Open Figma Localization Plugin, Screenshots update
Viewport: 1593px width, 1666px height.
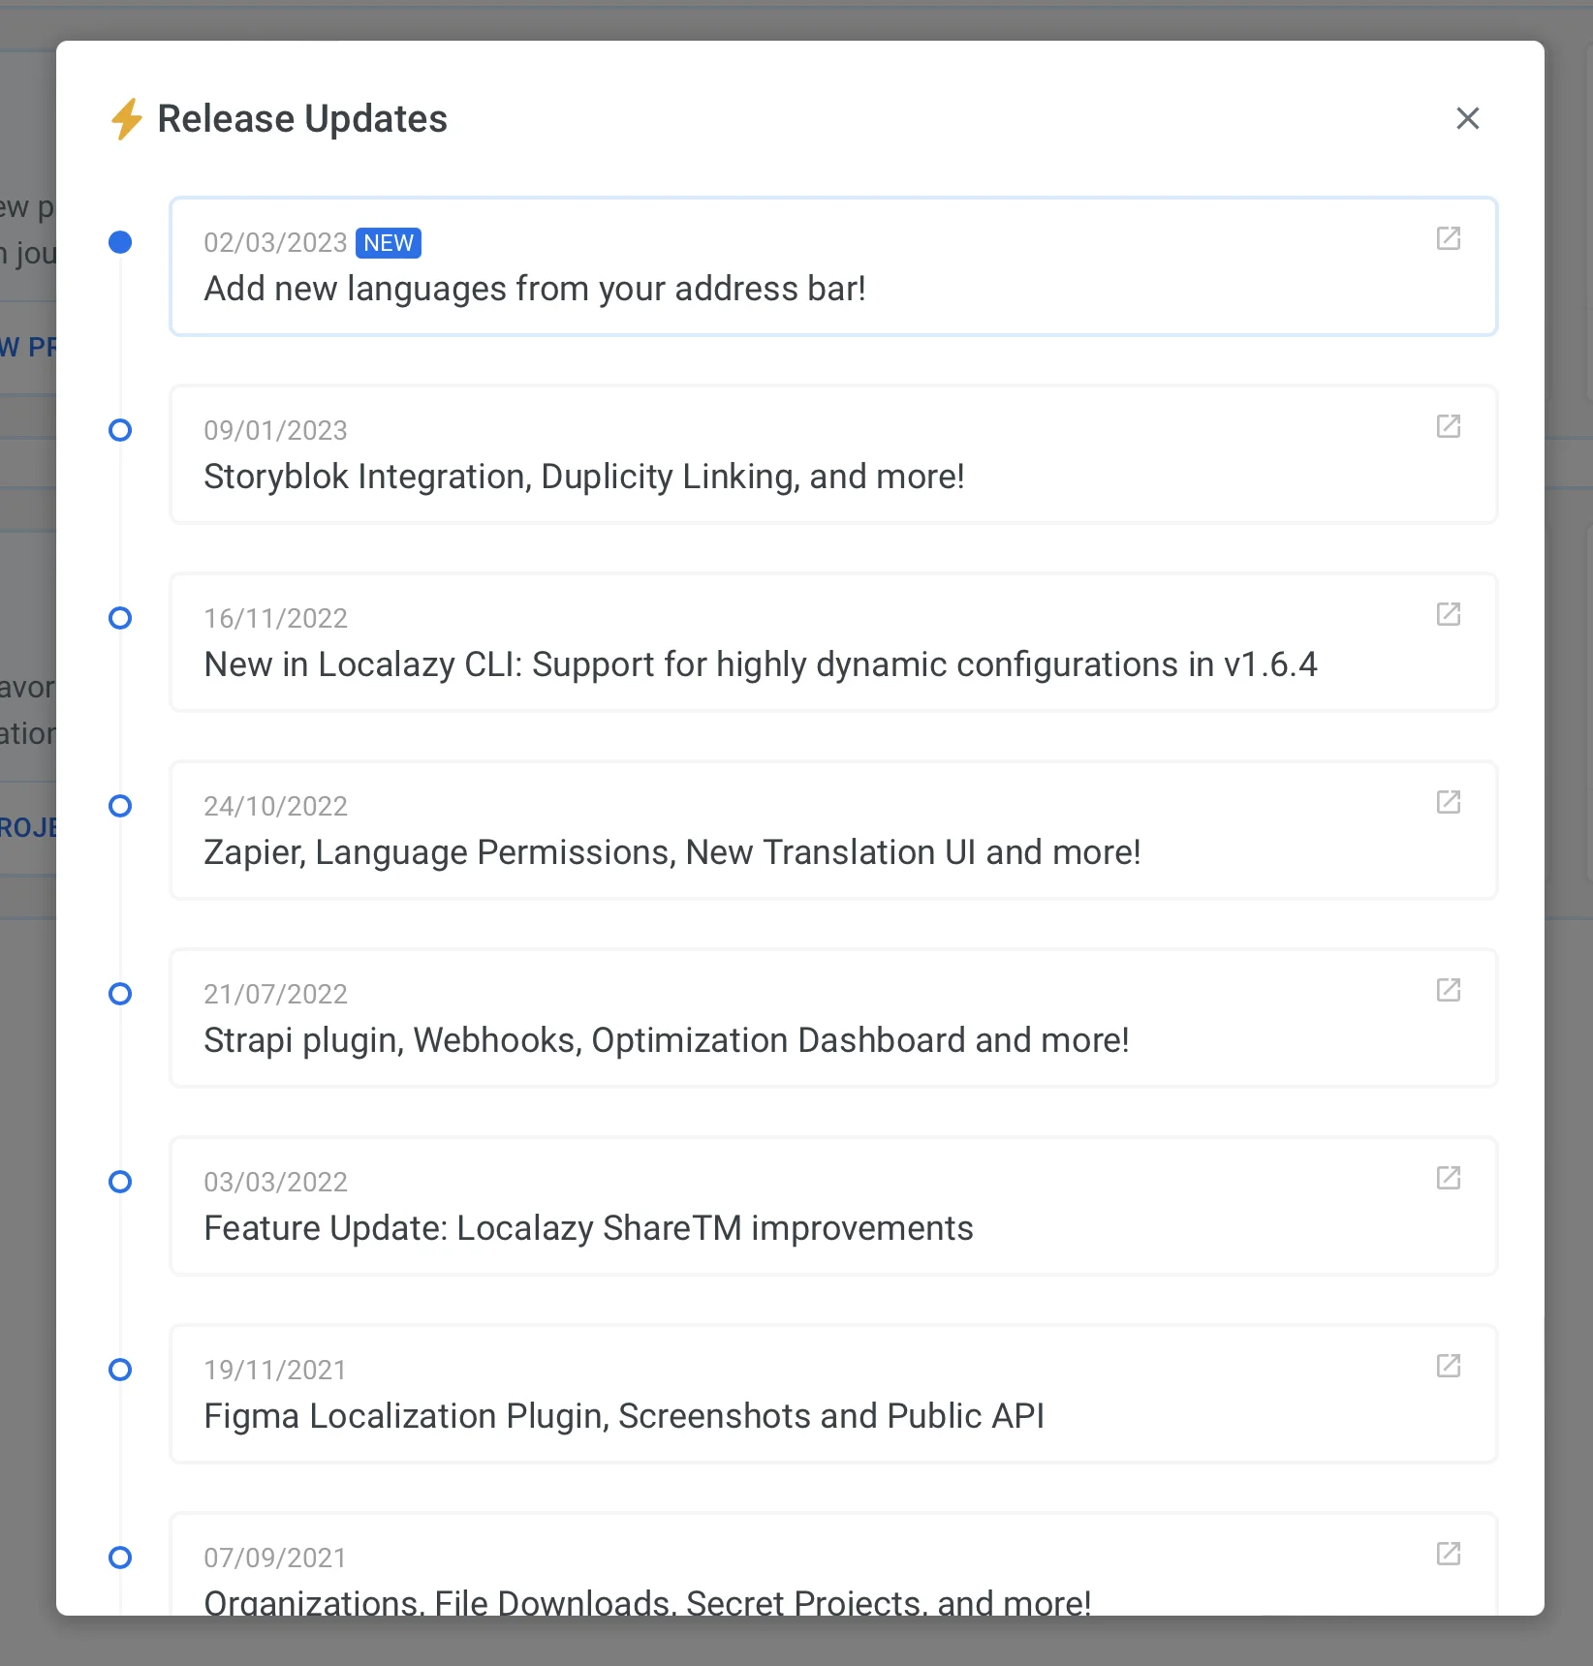point(624,1416)
